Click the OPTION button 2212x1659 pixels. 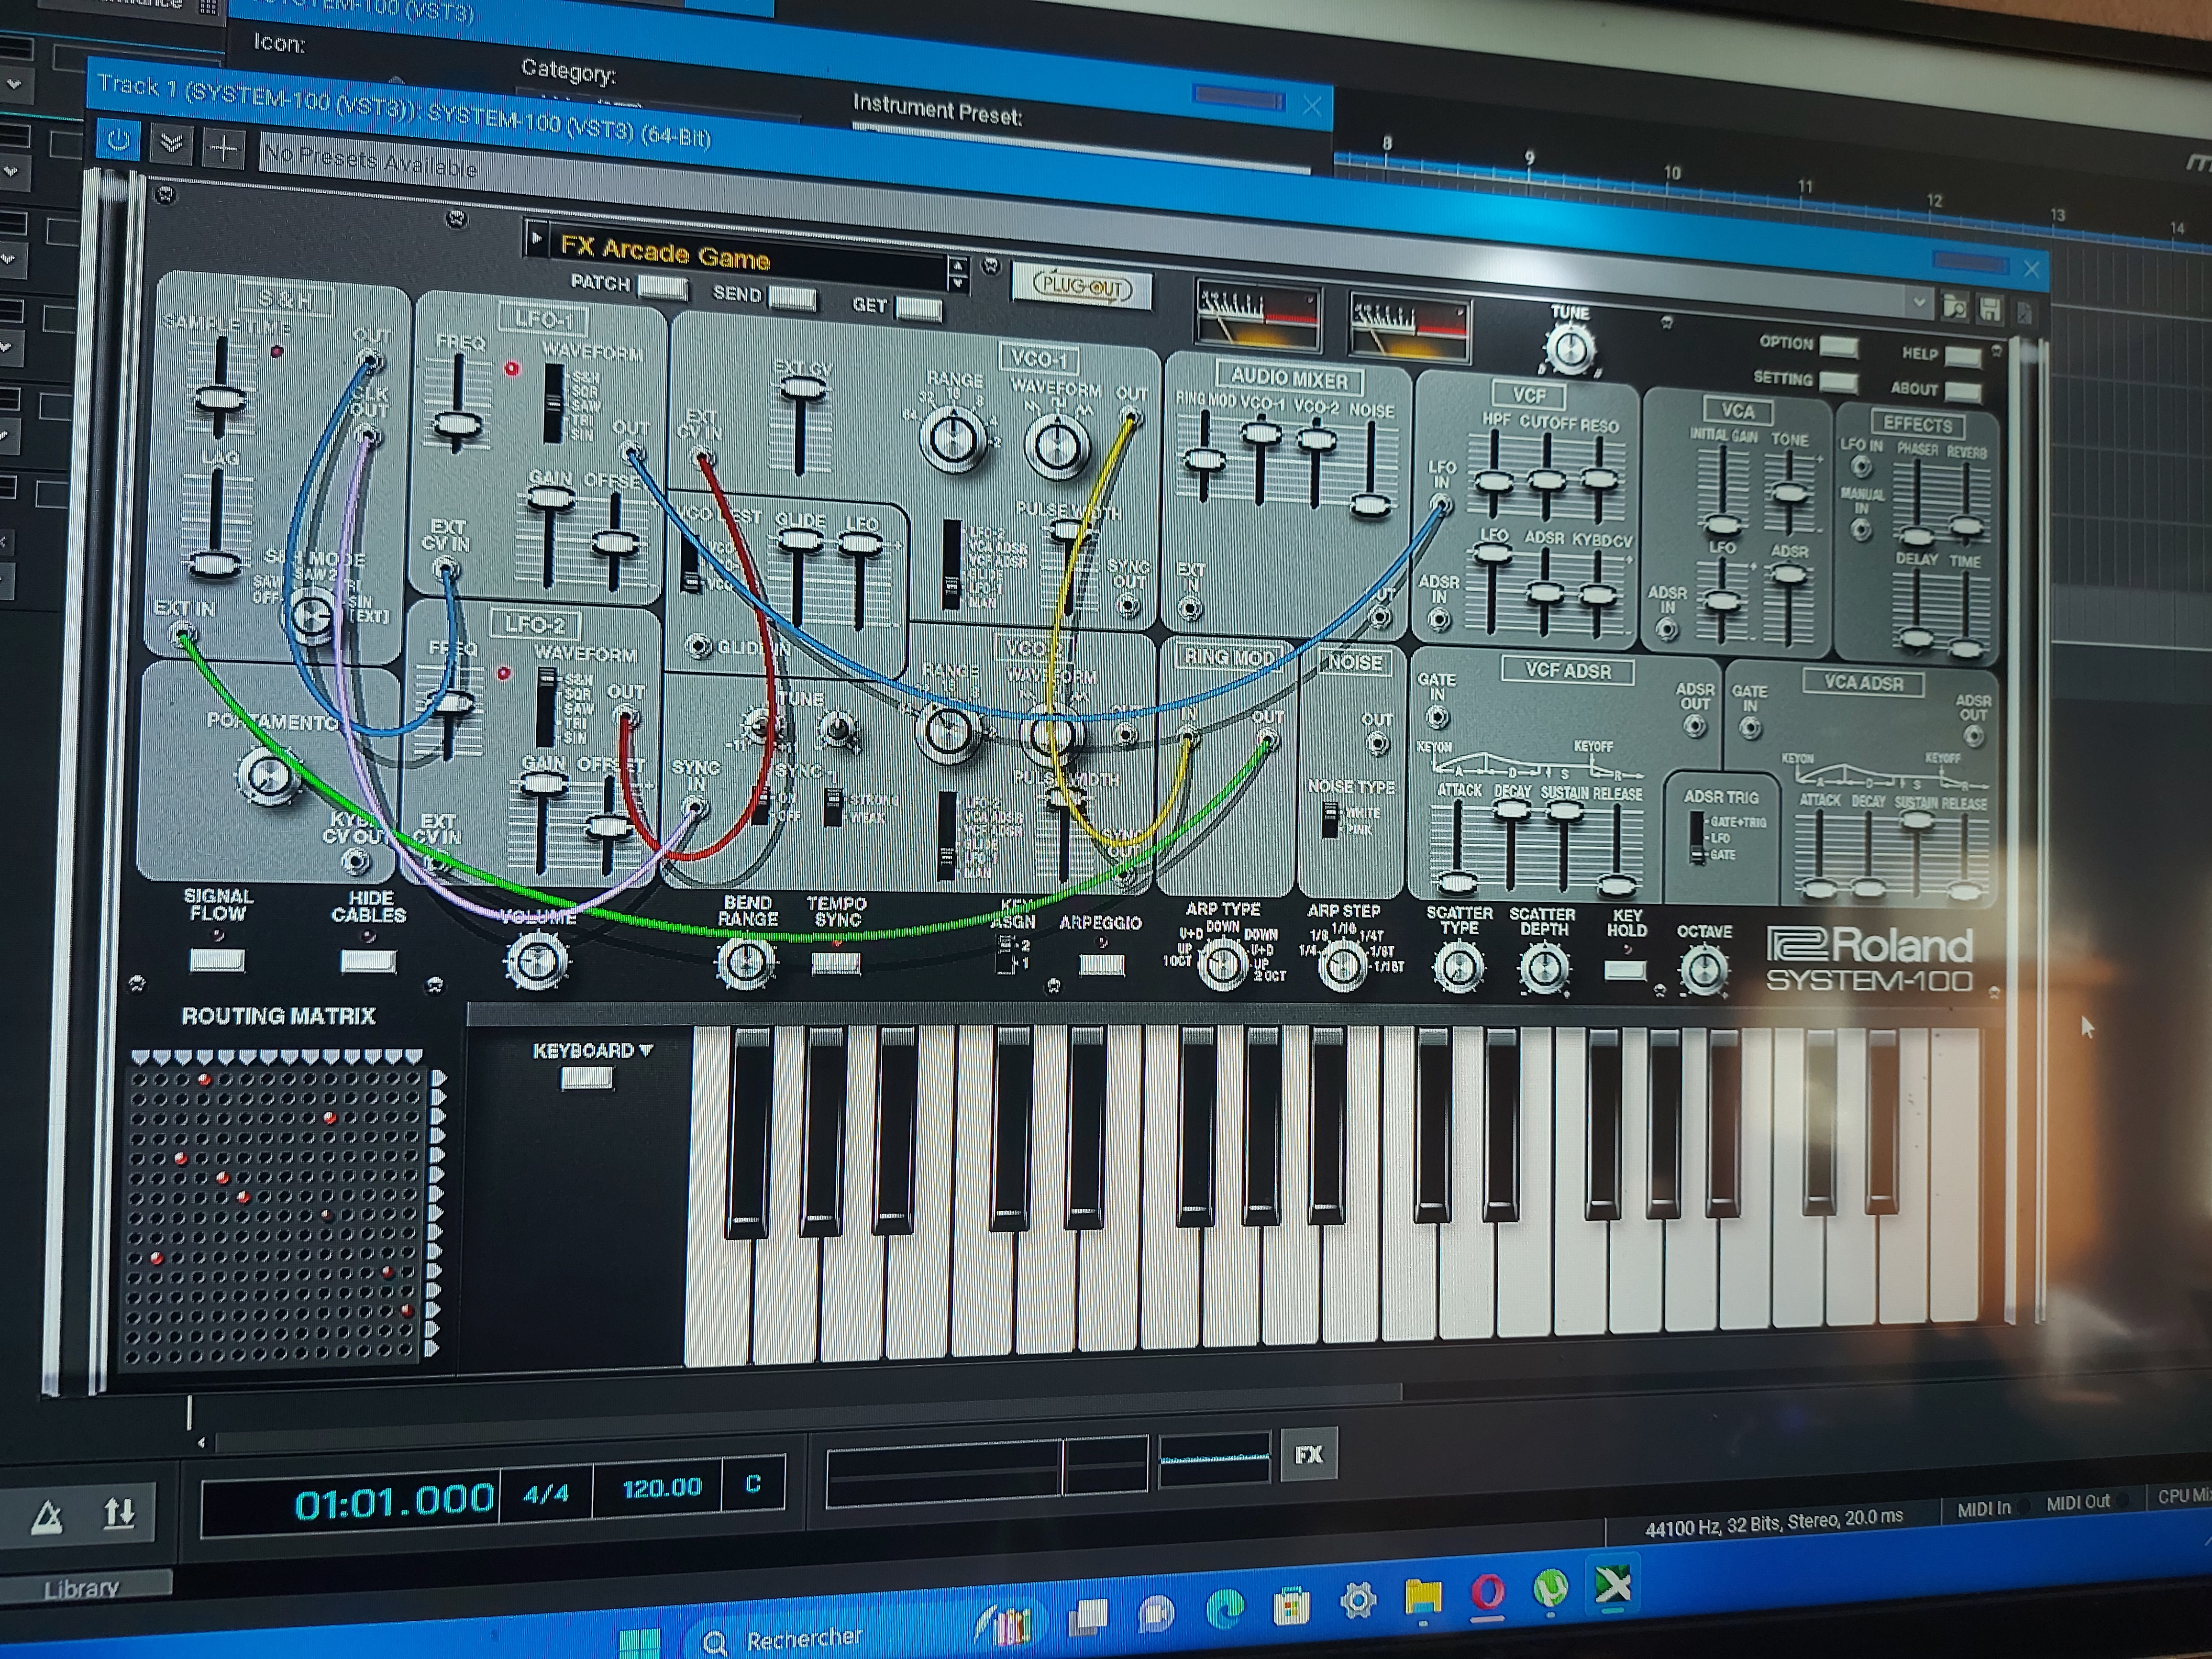tap(1838, 346)
